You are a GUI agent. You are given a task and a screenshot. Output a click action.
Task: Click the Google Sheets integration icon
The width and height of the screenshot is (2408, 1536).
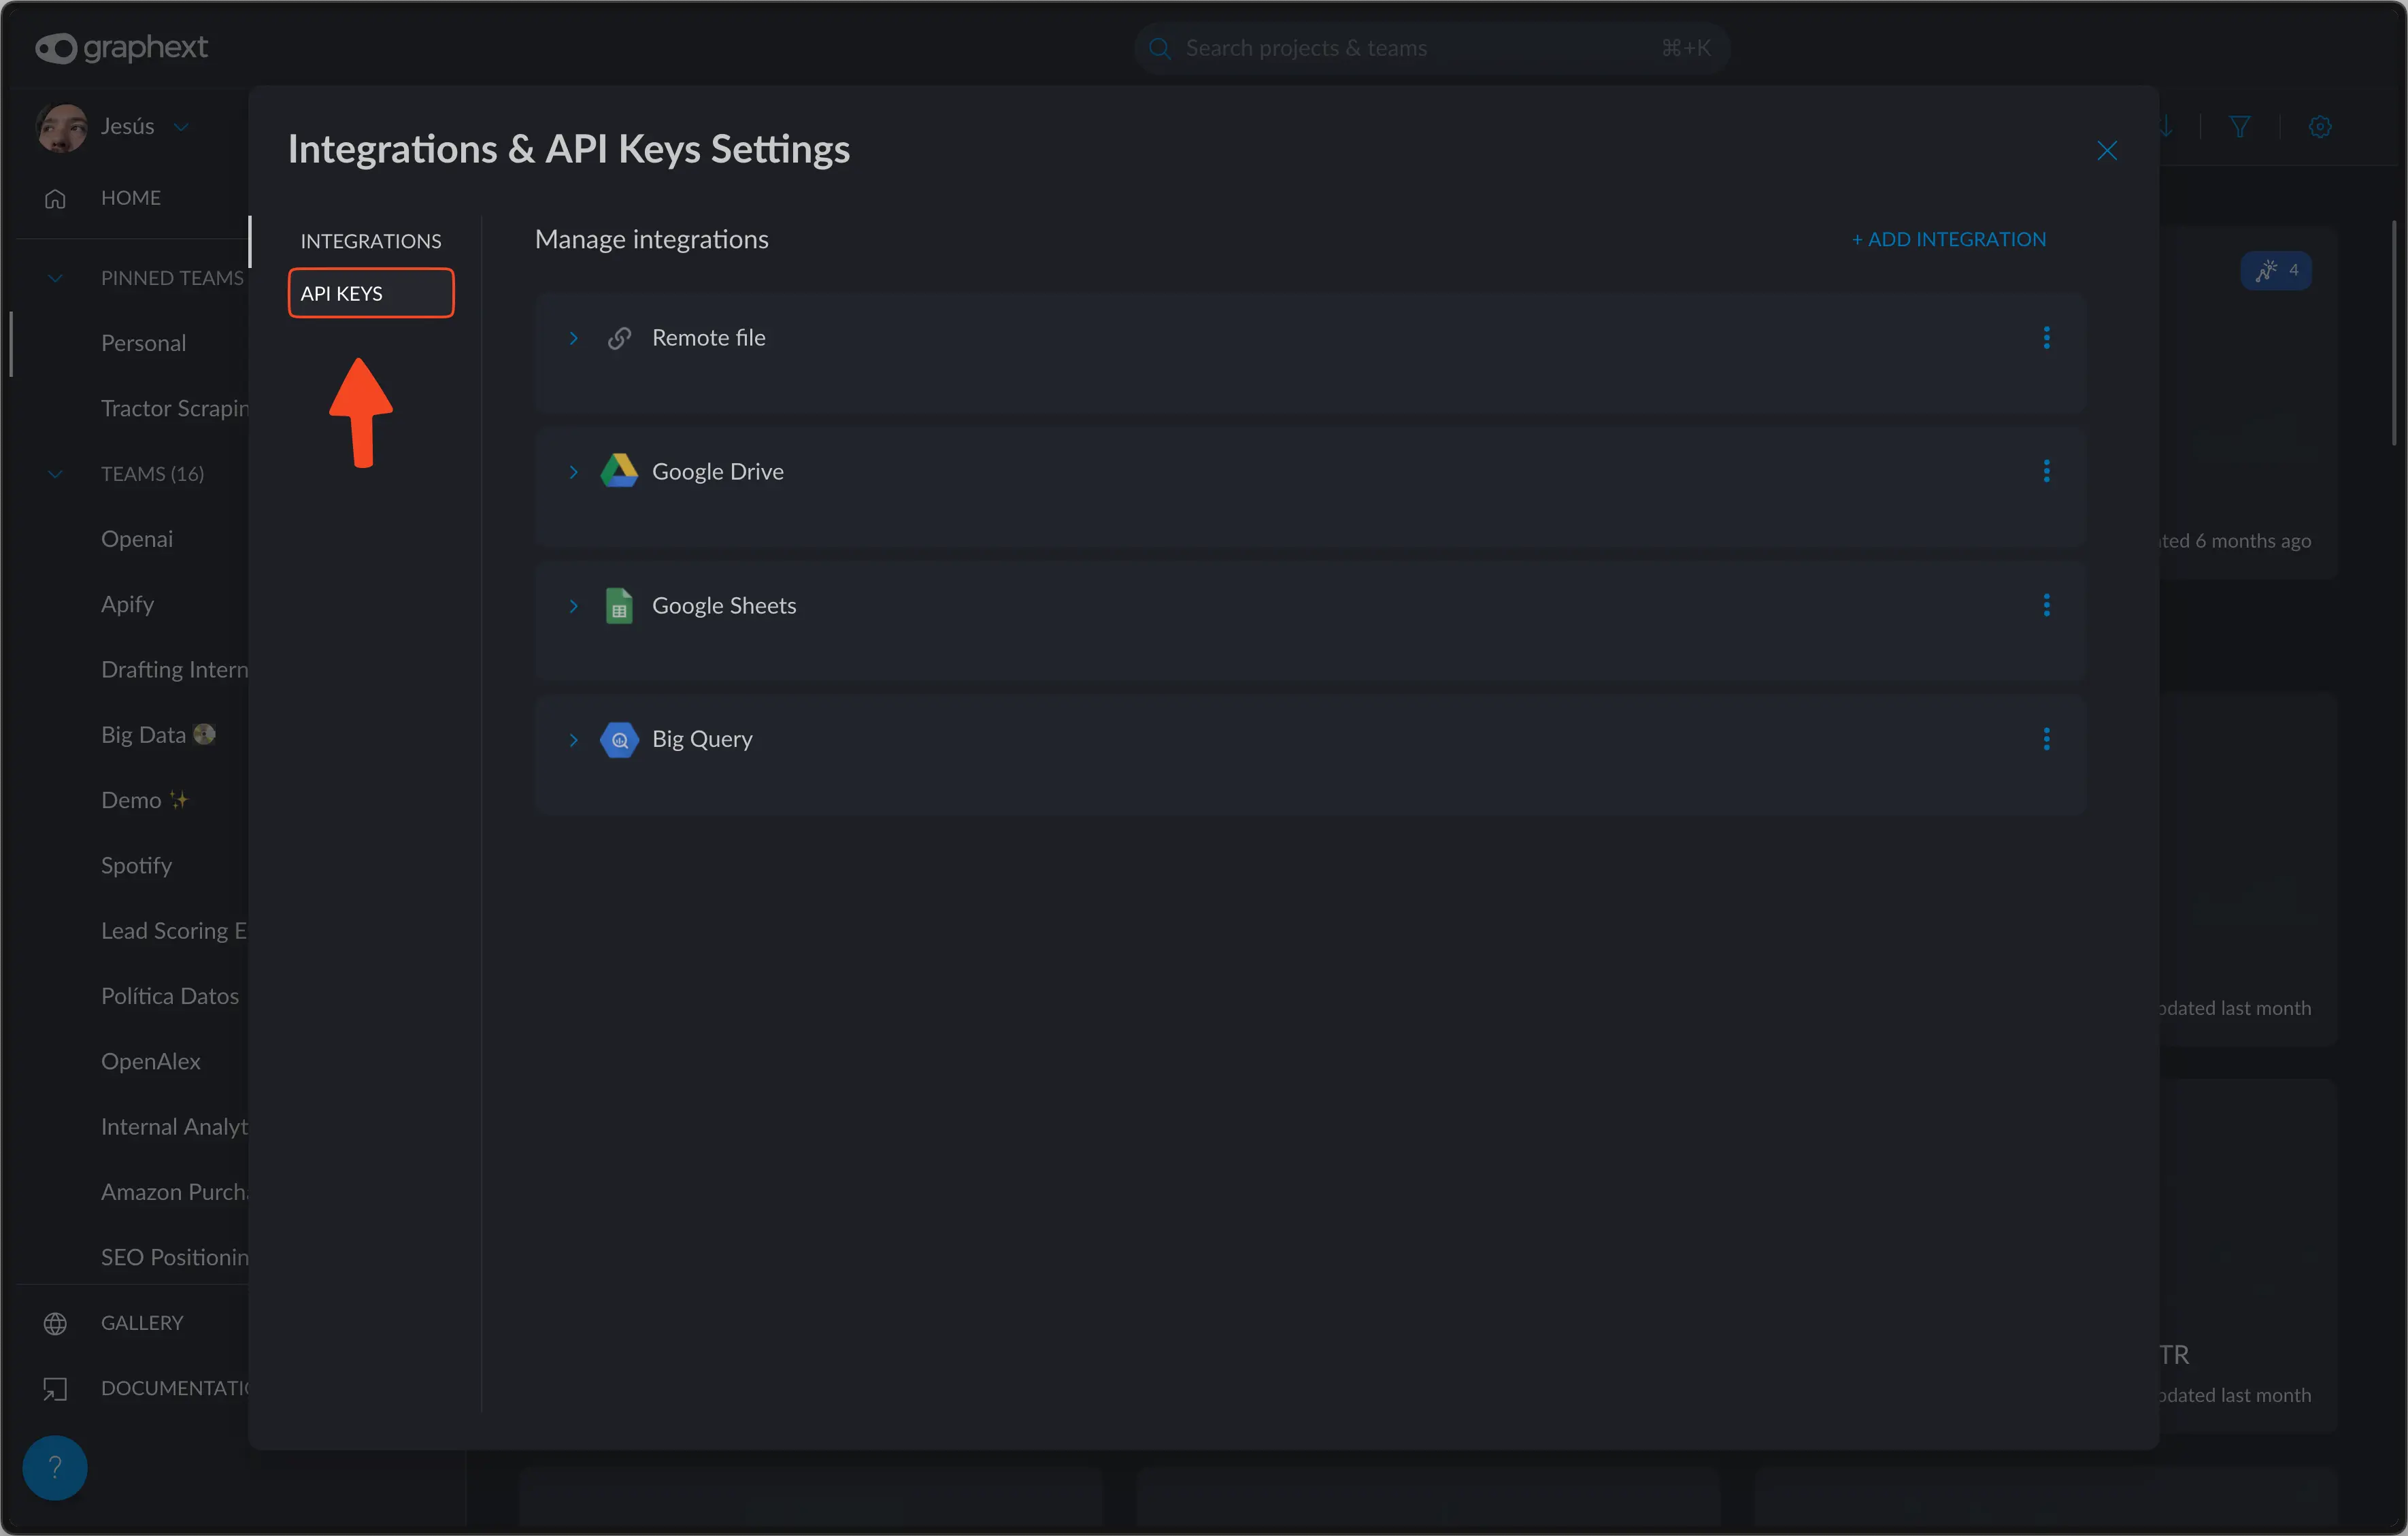tap(619, 605)
